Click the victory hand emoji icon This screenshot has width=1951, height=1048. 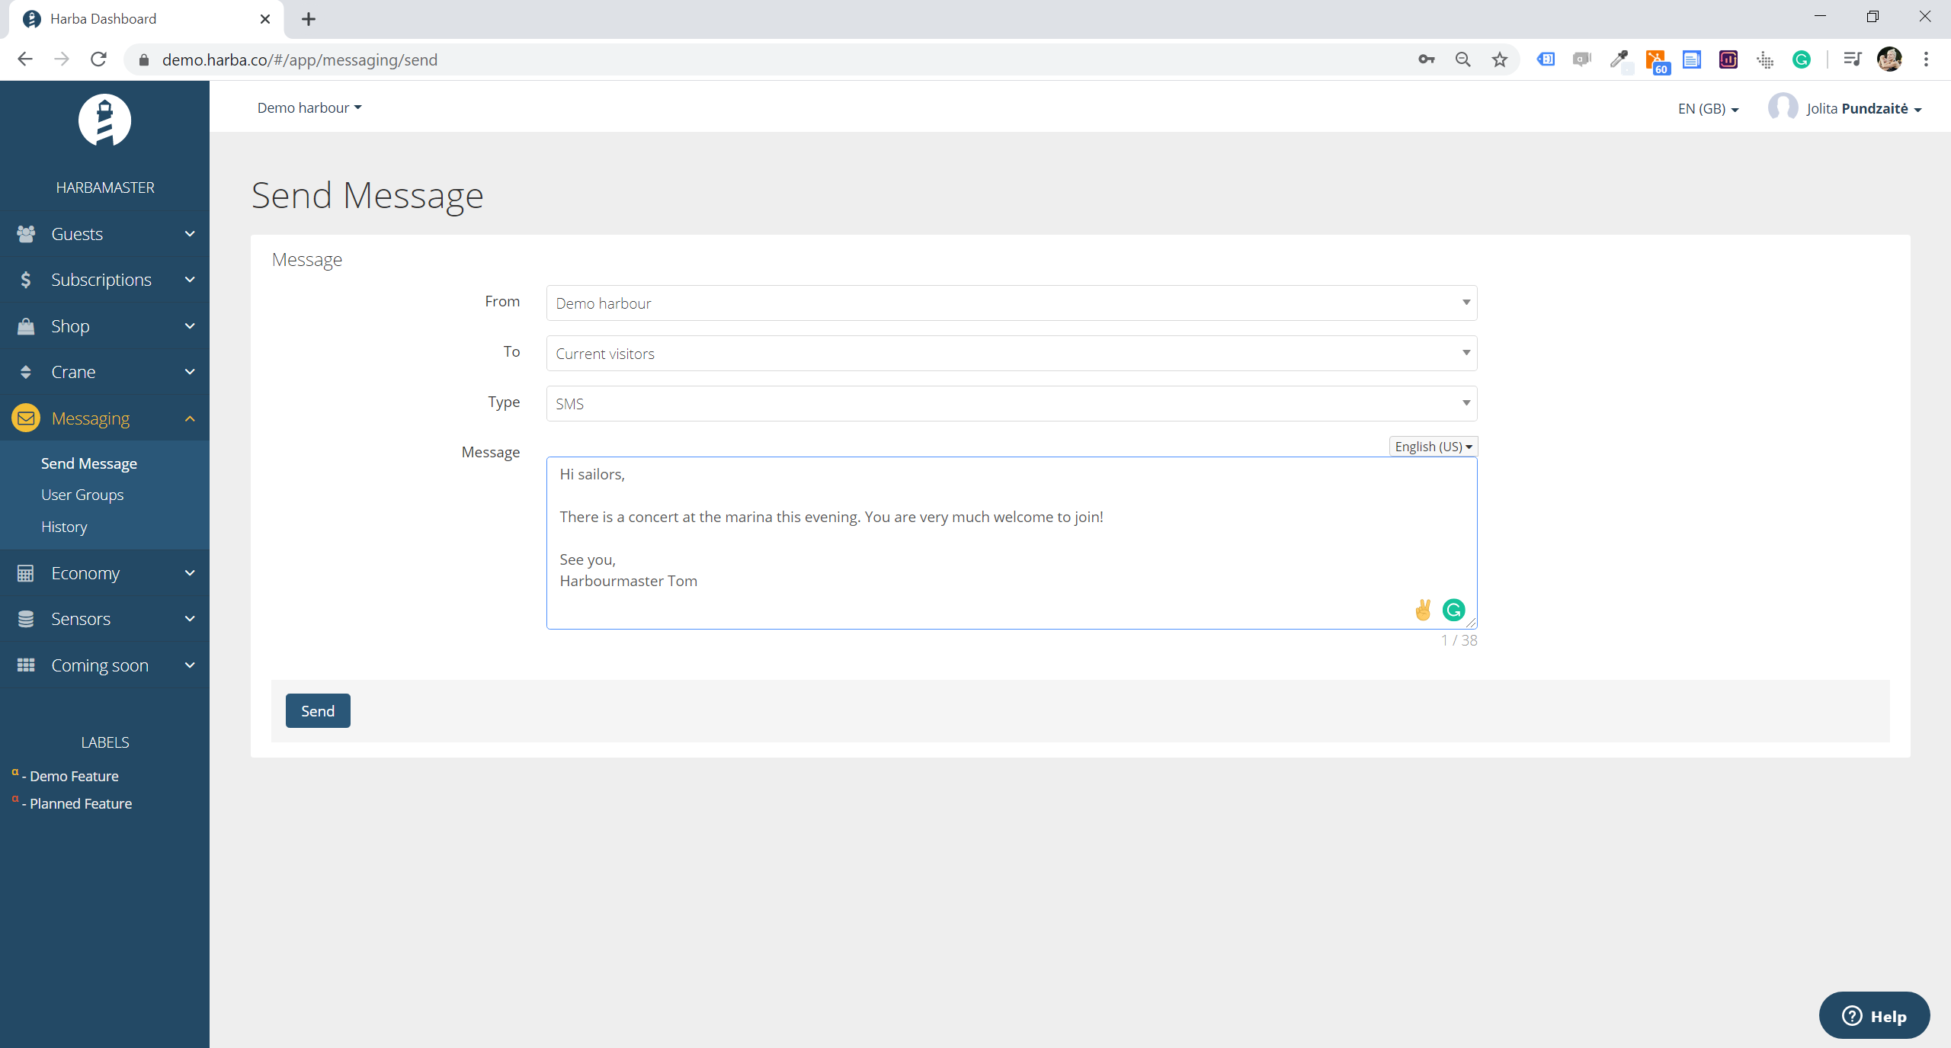pyautogui.click(x=1422, y=610)
